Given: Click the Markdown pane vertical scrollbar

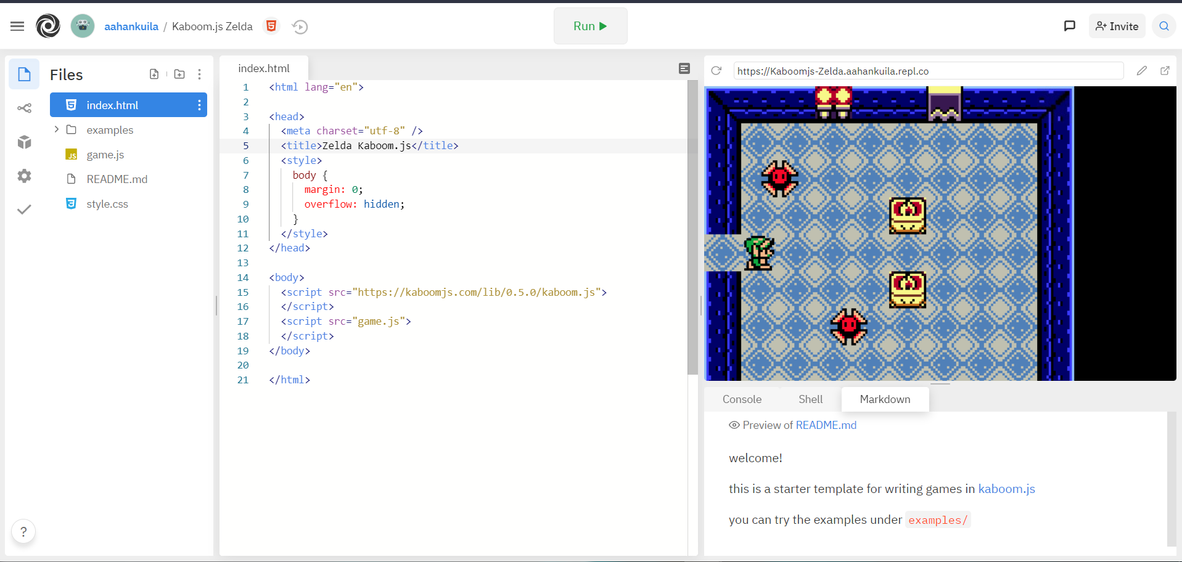Looking at the screenshot, I should [x=1172, y=479].
